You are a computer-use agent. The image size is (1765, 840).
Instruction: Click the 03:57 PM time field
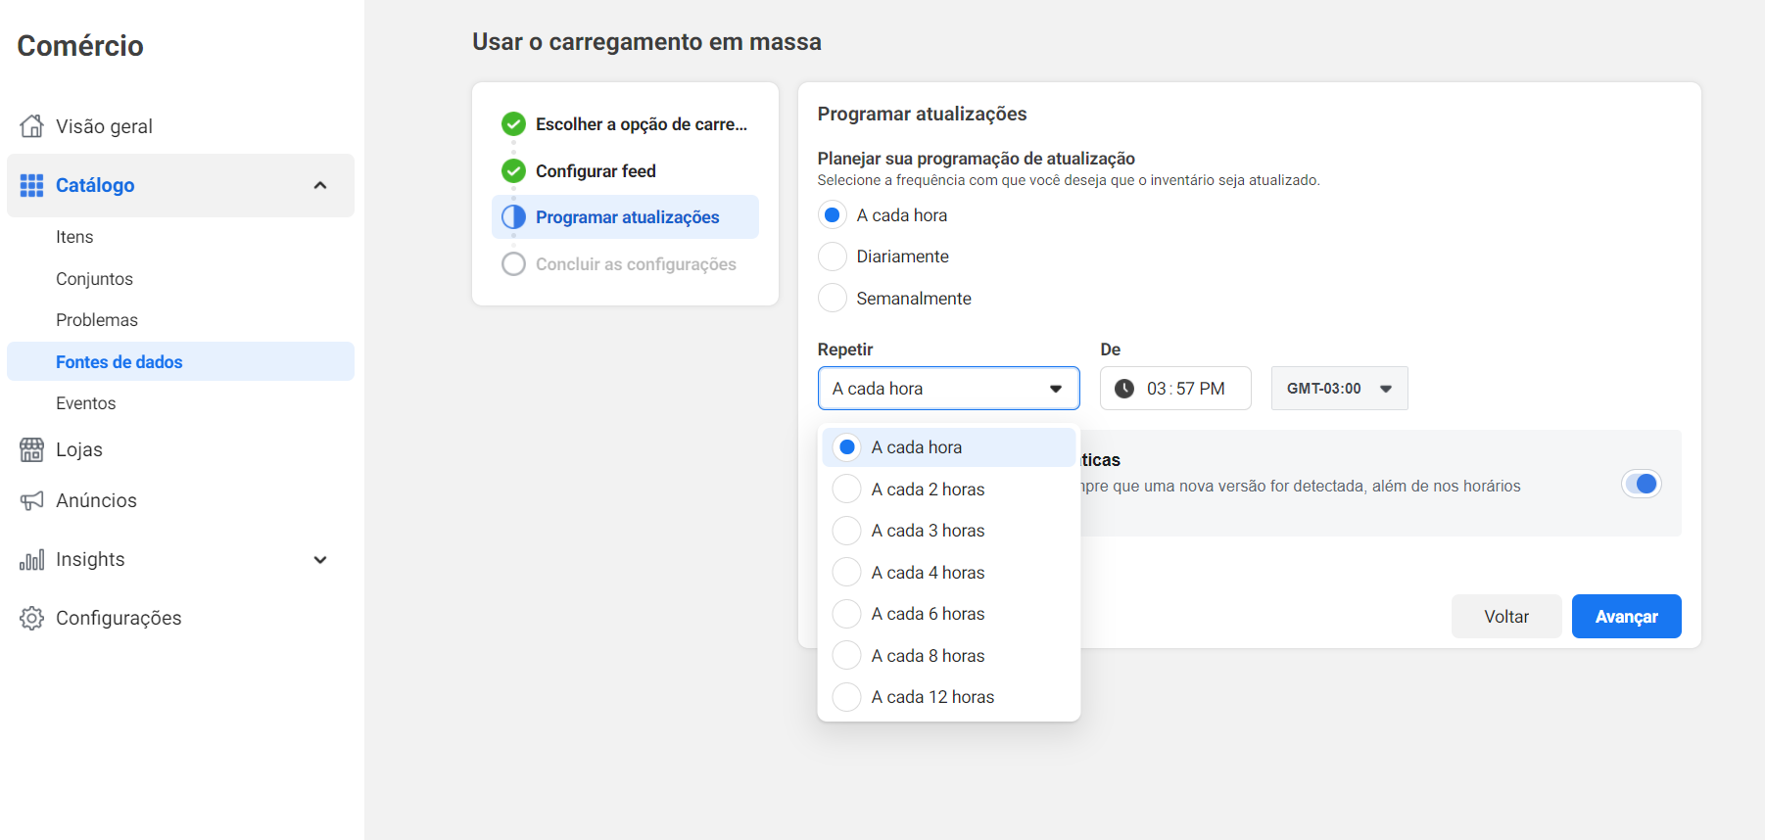1175,389
